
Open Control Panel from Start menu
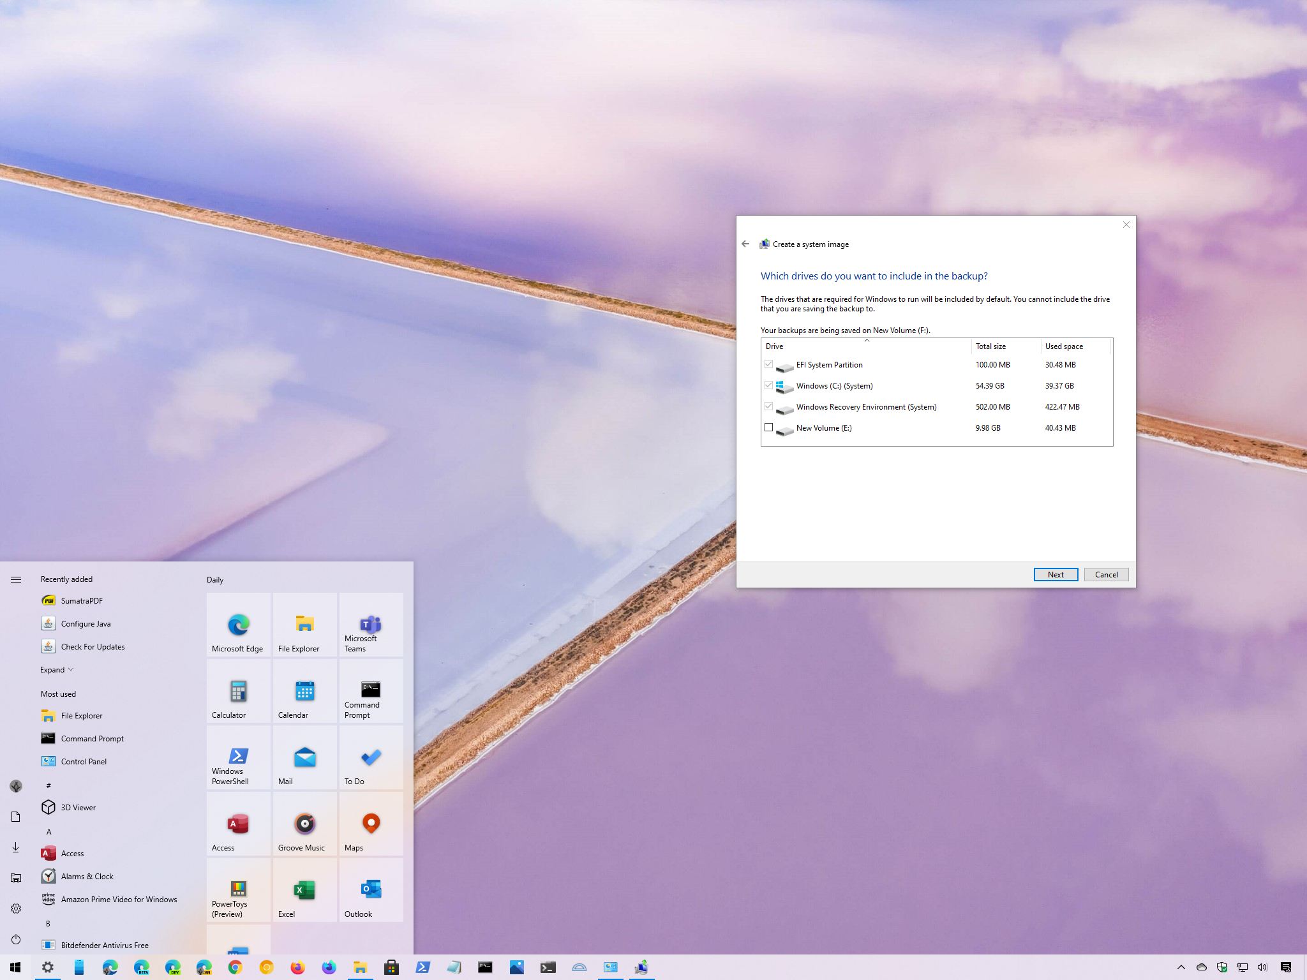click(x=84, y=762)
